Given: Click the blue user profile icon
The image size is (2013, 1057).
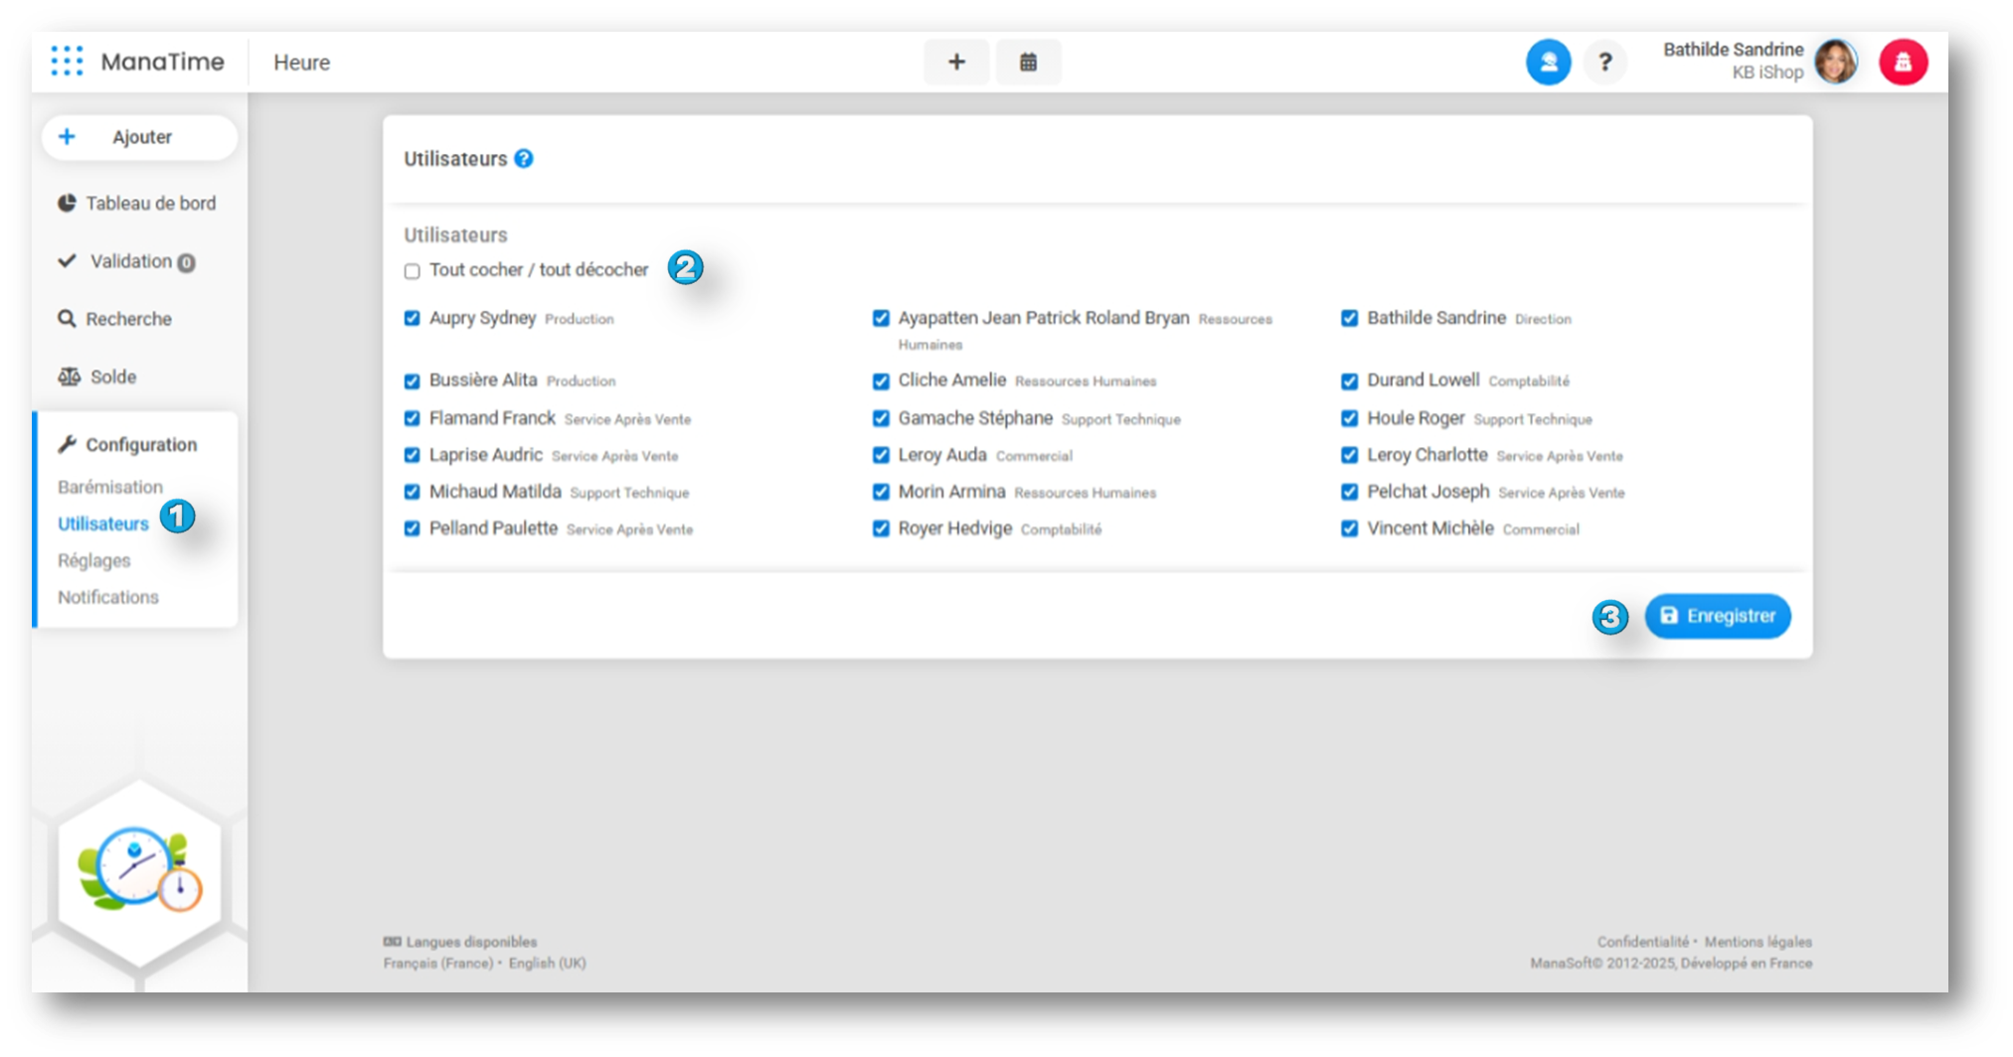Looking at the screenshot, I should tap(1548, 63).
